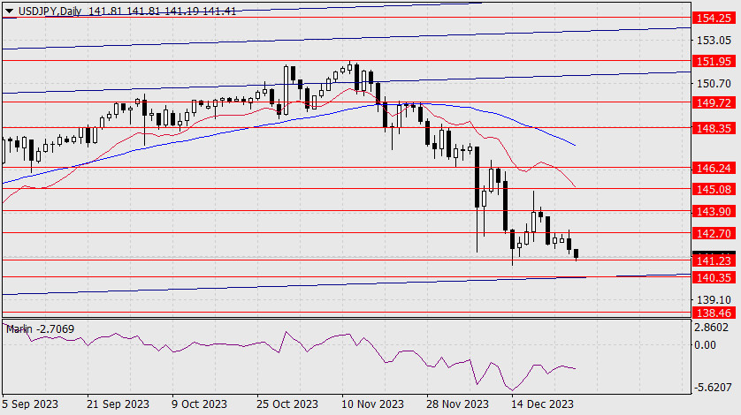Click the 149.72 red price level label
The height and width of the screenshot is (415, 741).
pyautogui.click(x=714, y=102)
